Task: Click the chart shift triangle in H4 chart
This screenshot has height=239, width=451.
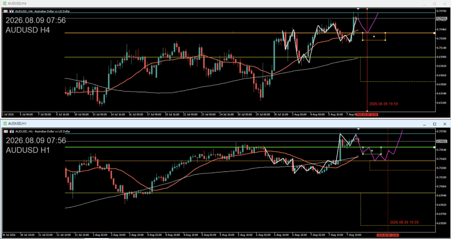Action: click(358, 9)
